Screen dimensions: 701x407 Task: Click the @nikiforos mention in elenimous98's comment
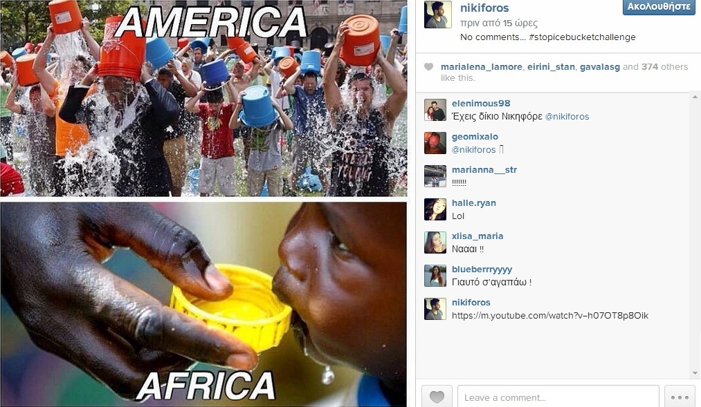coord(567,117)
